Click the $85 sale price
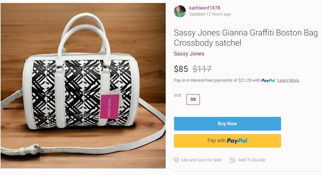Image resolution: width=323 pixels, height=175 pixels. (x=181, y=69)
